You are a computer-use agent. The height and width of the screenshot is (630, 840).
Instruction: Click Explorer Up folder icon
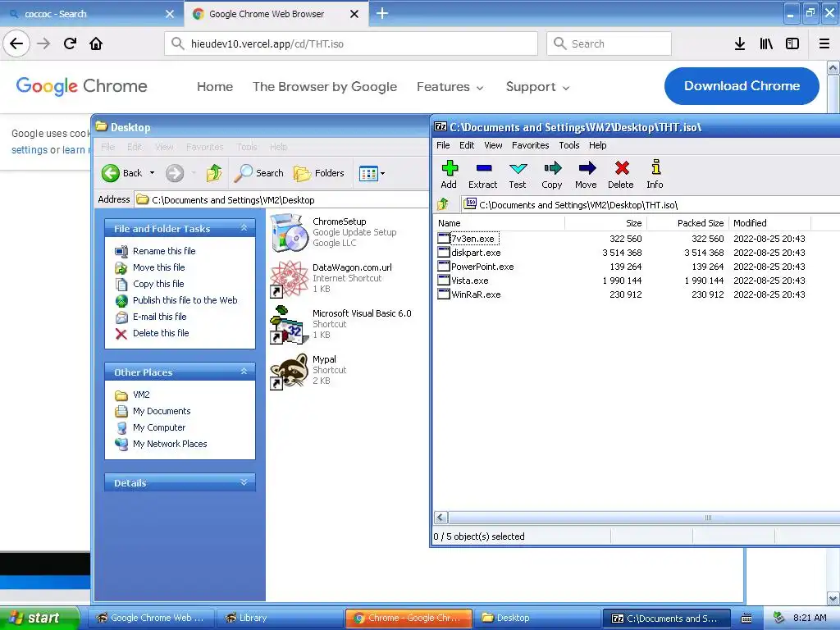click(214, 173)
